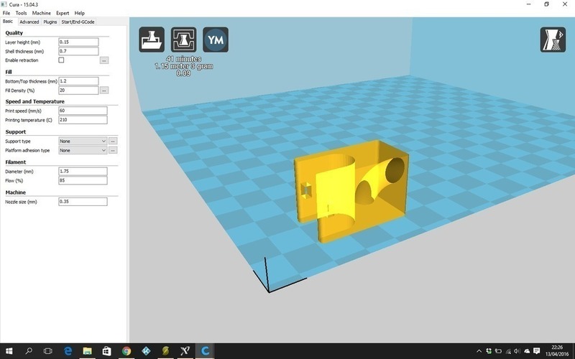Screen dimensions: 575x359
Task: Click the Fill Density input field
Action: click(78, 90)
